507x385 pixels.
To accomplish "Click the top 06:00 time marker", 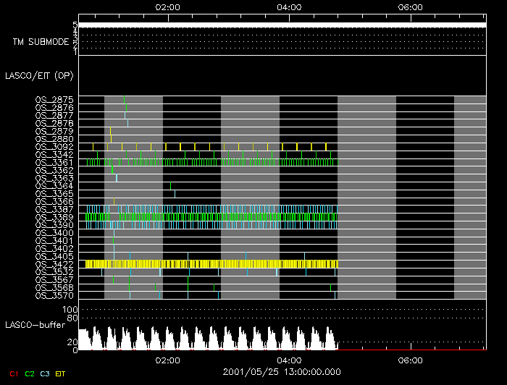I will [411, 7].
